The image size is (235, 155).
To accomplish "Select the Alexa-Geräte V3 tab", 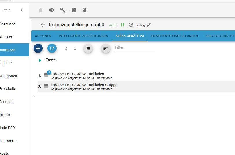I will [x=129, y=36].
